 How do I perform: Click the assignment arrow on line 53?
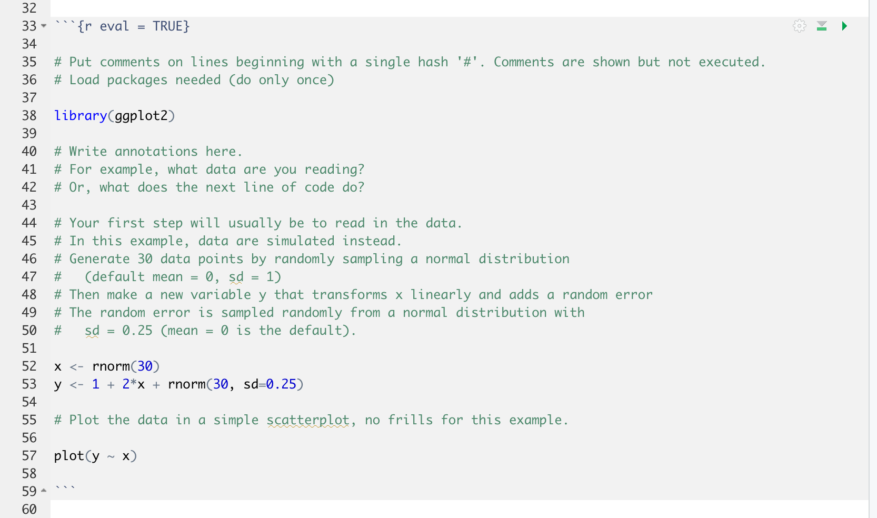point(77,384)
